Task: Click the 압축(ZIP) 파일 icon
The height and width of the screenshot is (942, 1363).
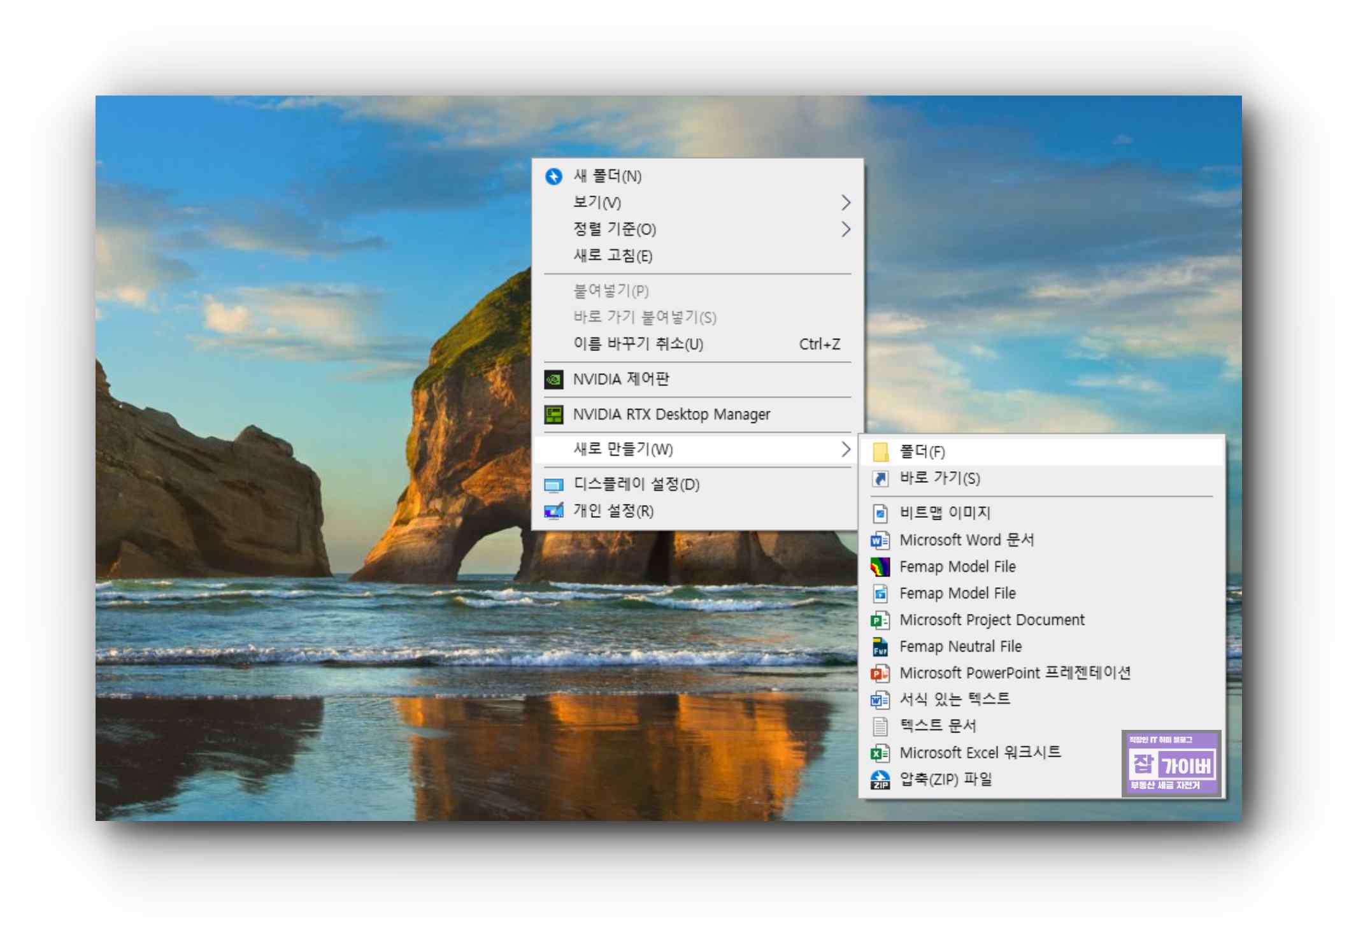Action: 880,780
